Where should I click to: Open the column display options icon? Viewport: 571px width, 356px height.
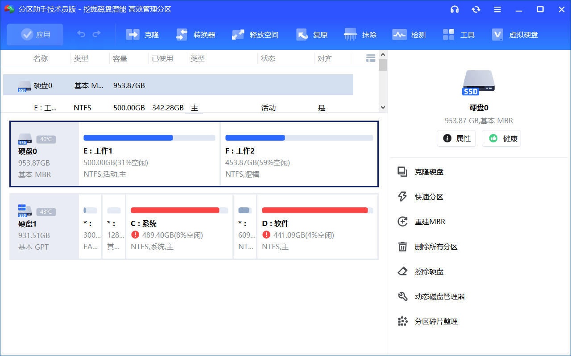pyautogui.click(x=370, y=58)
